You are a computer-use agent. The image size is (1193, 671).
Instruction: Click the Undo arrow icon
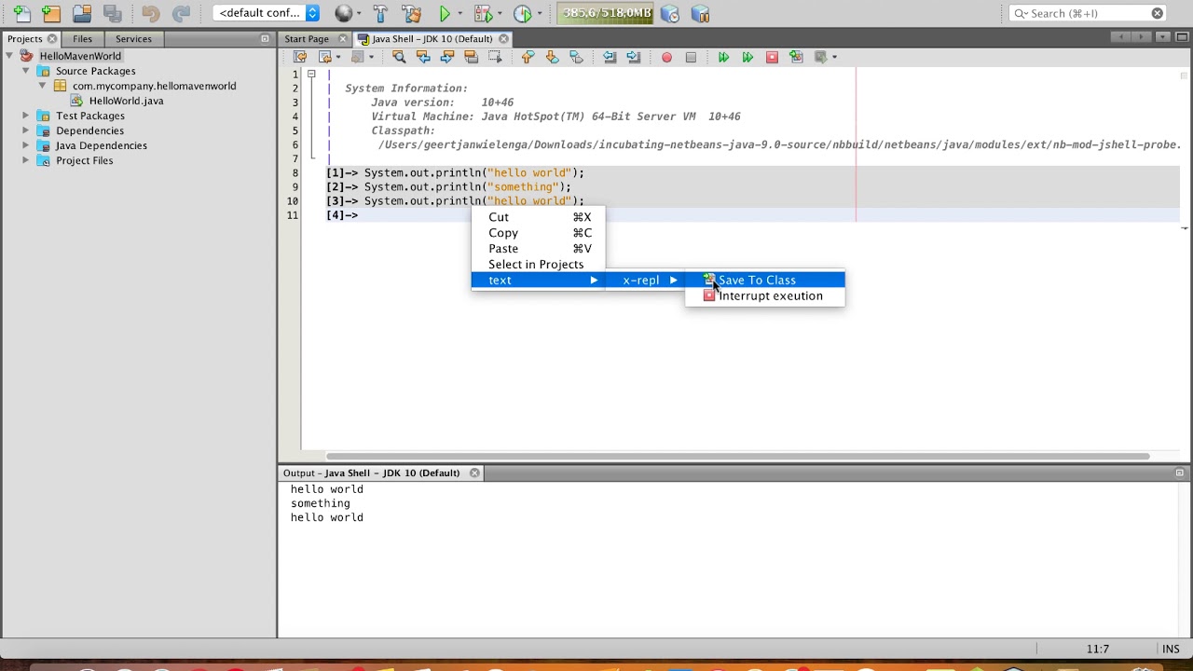150,14
